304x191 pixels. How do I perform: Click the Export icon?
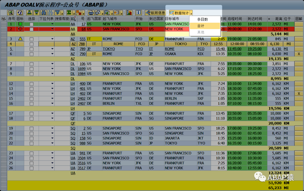[107, 13]
